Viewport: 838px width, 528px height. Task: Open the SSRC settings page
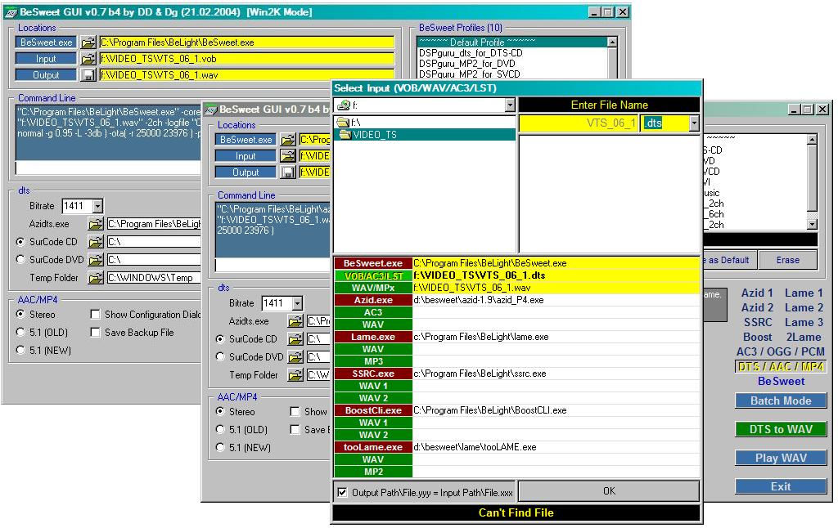[x=758, y=323]
